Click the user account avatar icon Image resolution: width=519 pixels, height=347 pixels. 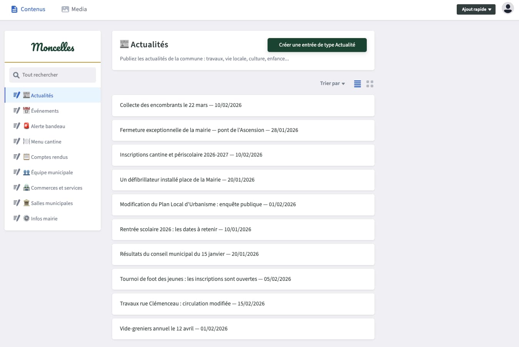(x=507, y=8)
